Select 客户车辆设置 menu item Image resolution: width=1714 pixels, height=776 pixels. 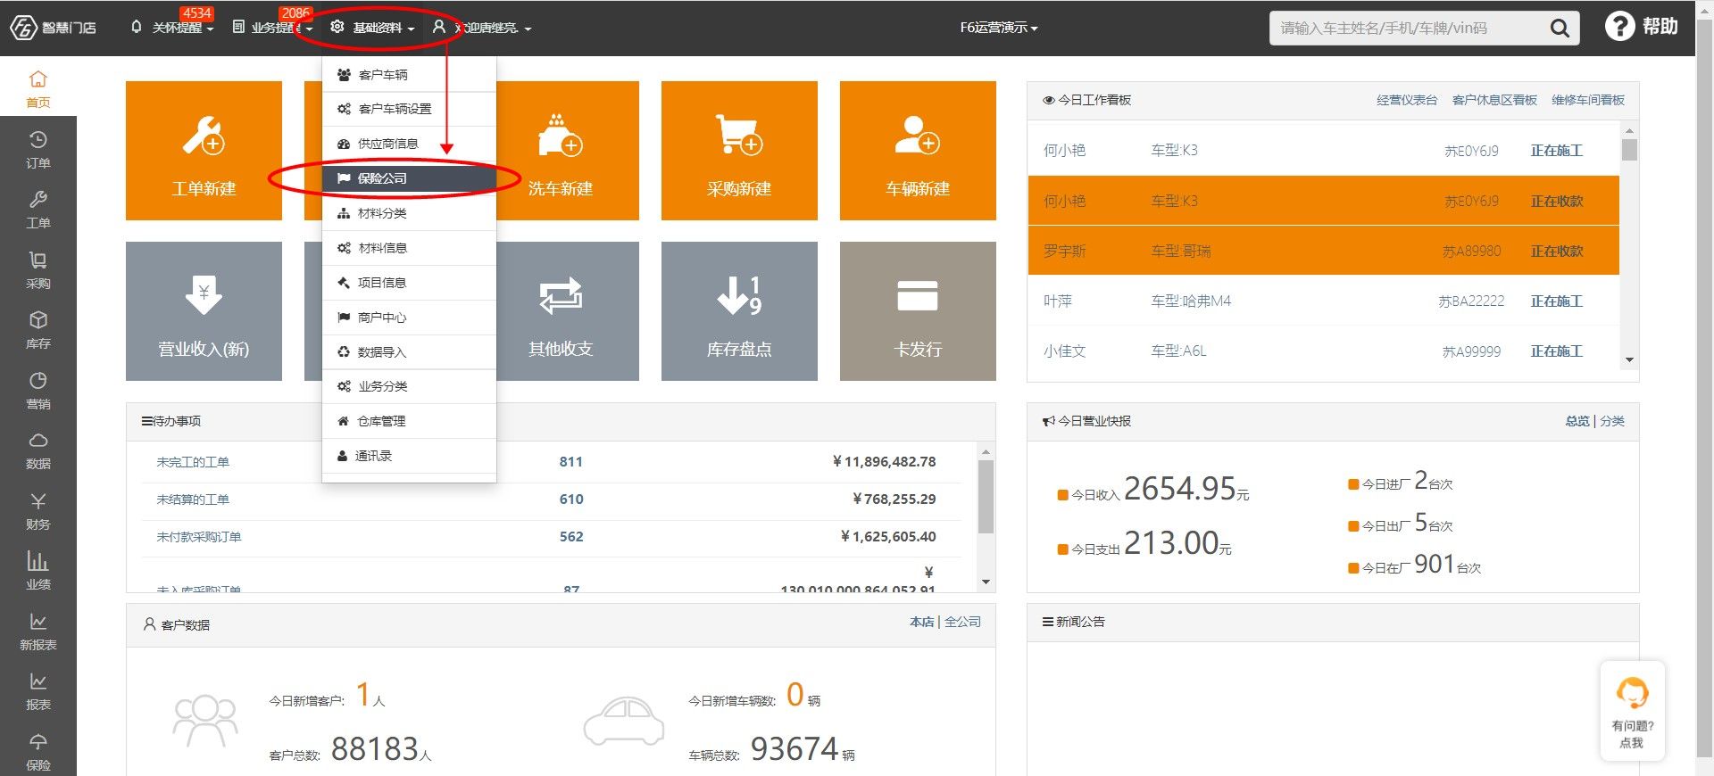[x=409, y=109]
